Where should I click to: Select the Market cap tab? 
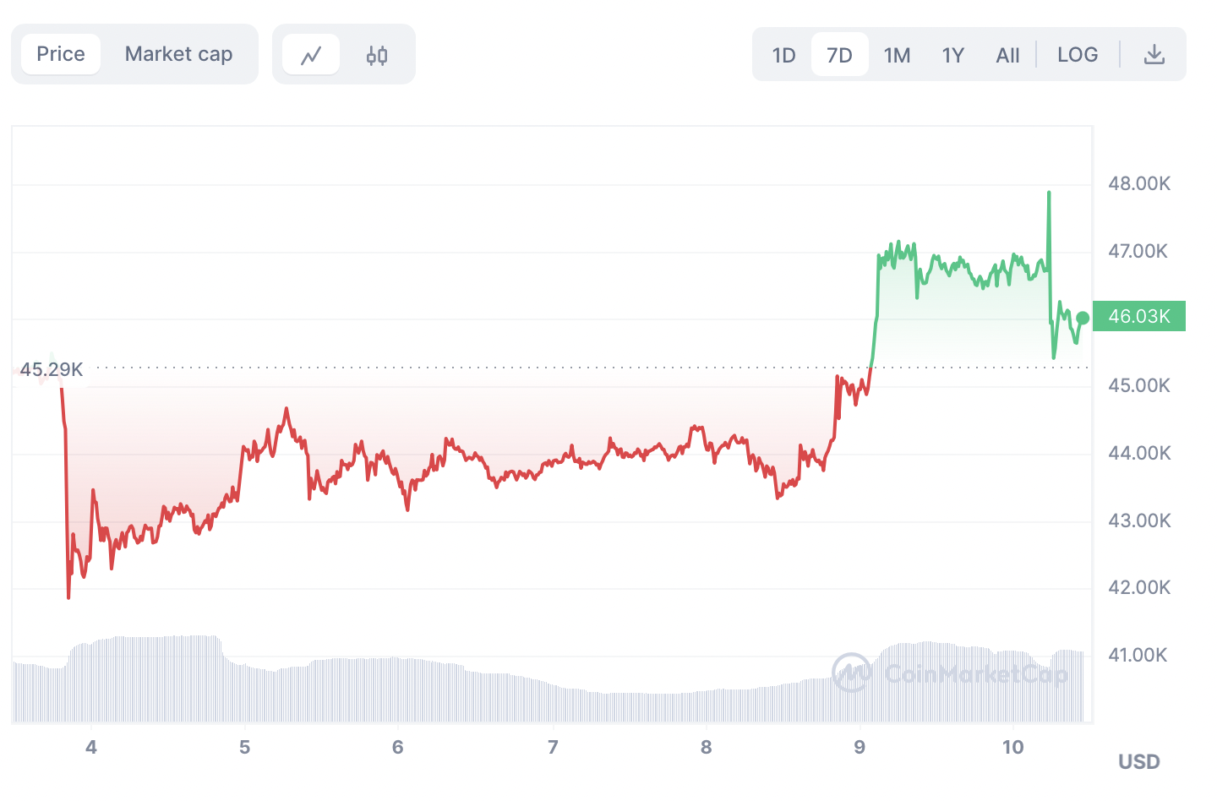click(x=178, y=54)
